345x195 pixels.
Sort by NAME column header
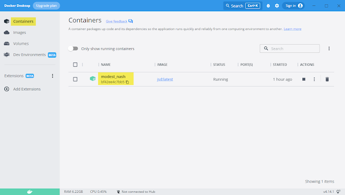106,65
